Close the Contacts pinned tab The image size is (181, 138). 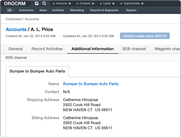pyautogui.click(x=93, y=4)
